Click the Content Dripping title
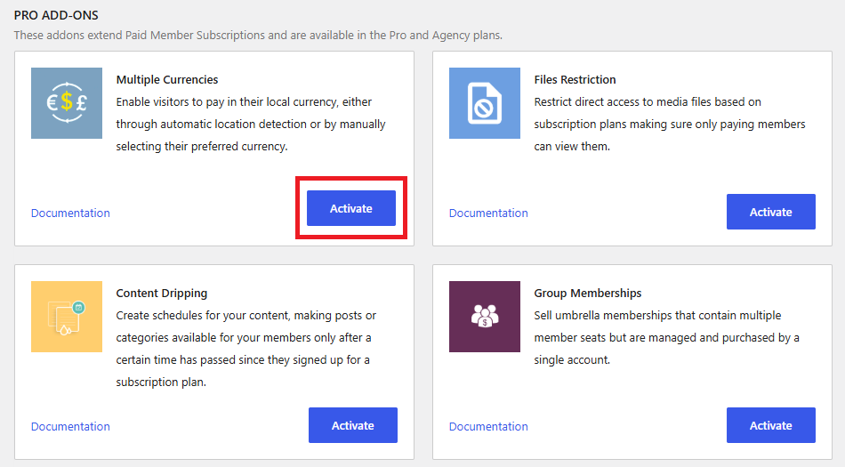The width and height of the screenshot is (845, 467). click(162, 293)
